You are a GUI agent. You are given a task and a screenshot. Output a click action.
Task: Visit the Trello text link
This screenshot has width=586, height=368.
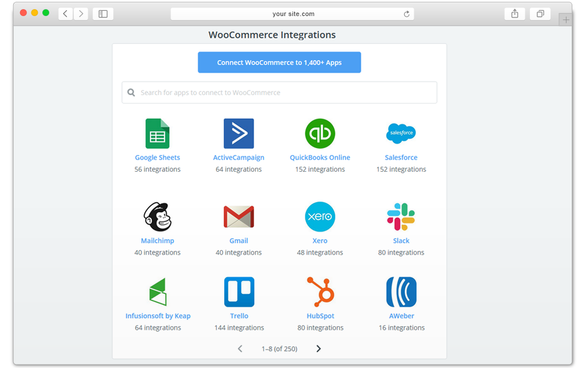[239, 316]
